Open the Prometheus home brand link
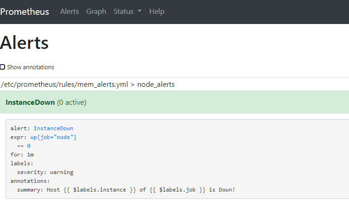The width and height of the screenshot is (349, 210). 25,12
